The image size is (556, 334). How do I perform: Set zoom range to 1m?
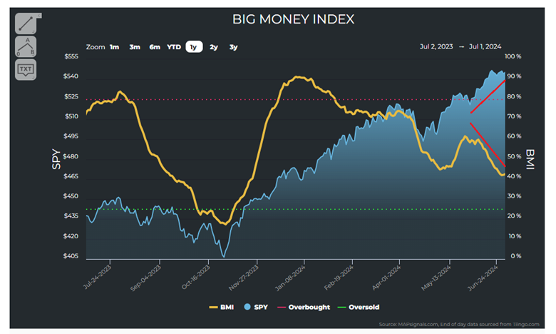click(114, 47)
